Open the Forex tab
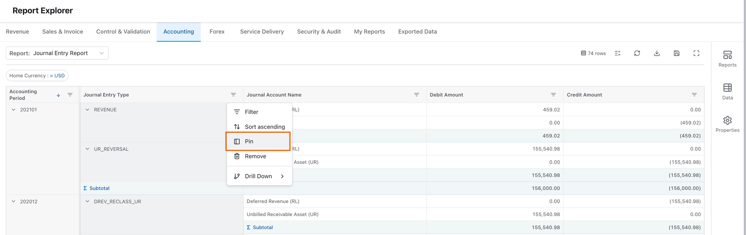 217,32
